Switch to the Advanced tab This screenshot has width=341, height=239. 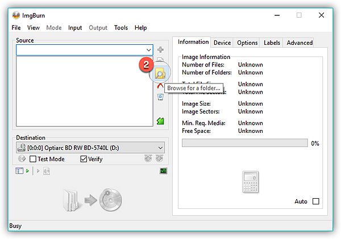tap(300, 43)
